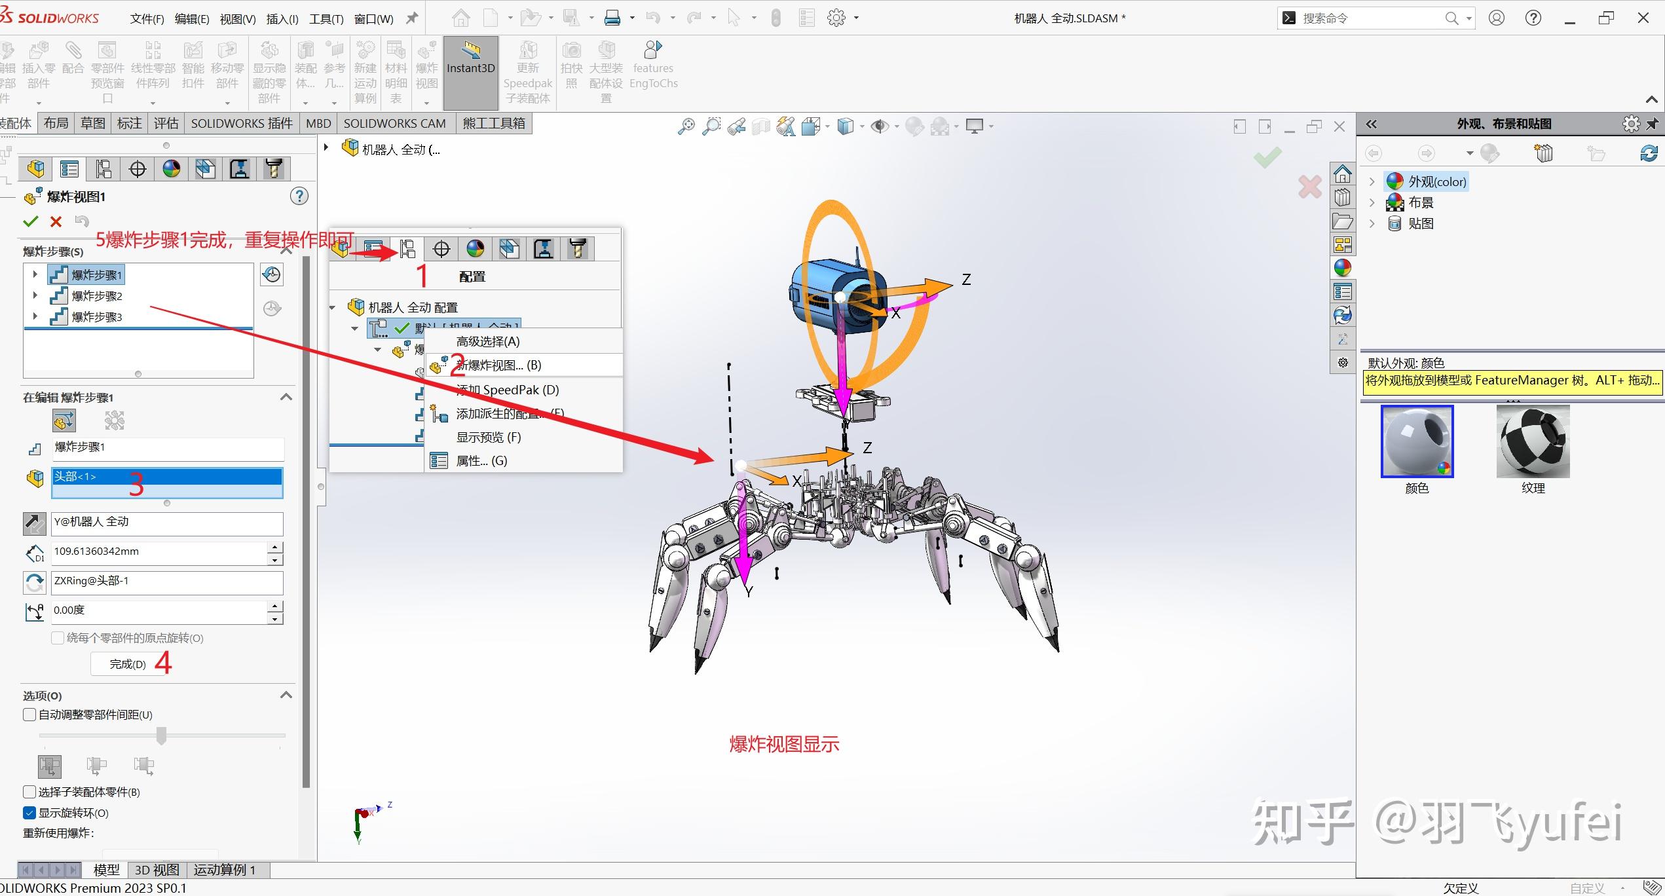Click the 爆炸视图 ribbon button
Viewport: 1665px width, 896px height.
coord(427,73)
